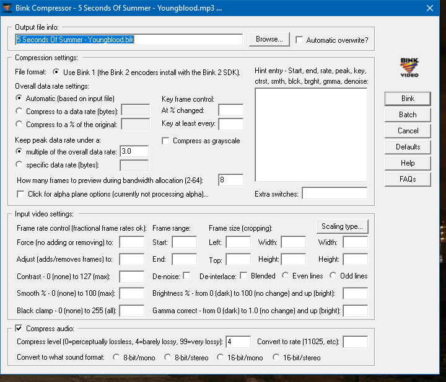Click the Black clamp value field

(x=132, y=311)
